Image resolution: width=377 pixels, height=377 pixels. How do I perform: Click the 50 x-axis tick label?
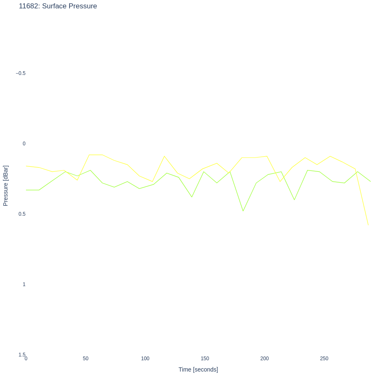click(85, 359)
